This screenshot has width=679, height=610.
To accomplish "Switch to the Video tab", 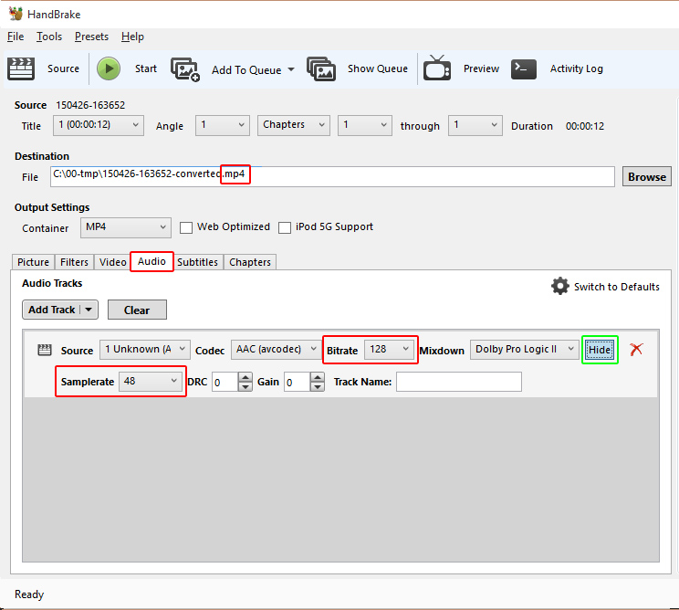I will point(112,262).
